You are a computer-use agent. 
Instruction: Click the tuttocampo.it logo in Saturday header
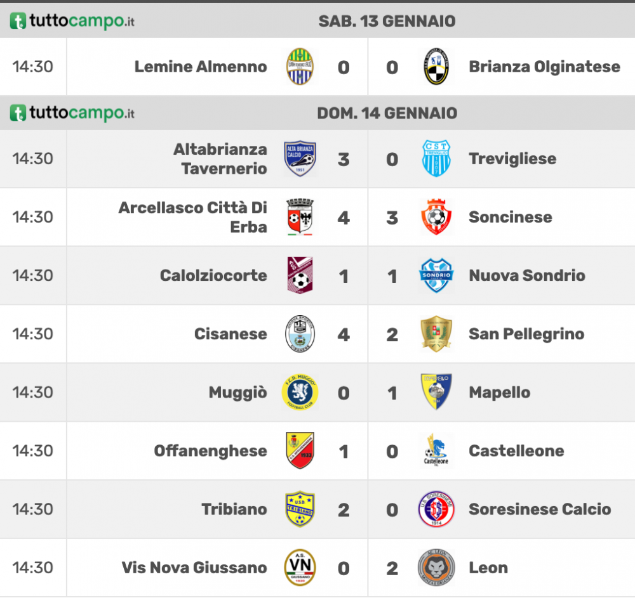(x=72, y=21)
